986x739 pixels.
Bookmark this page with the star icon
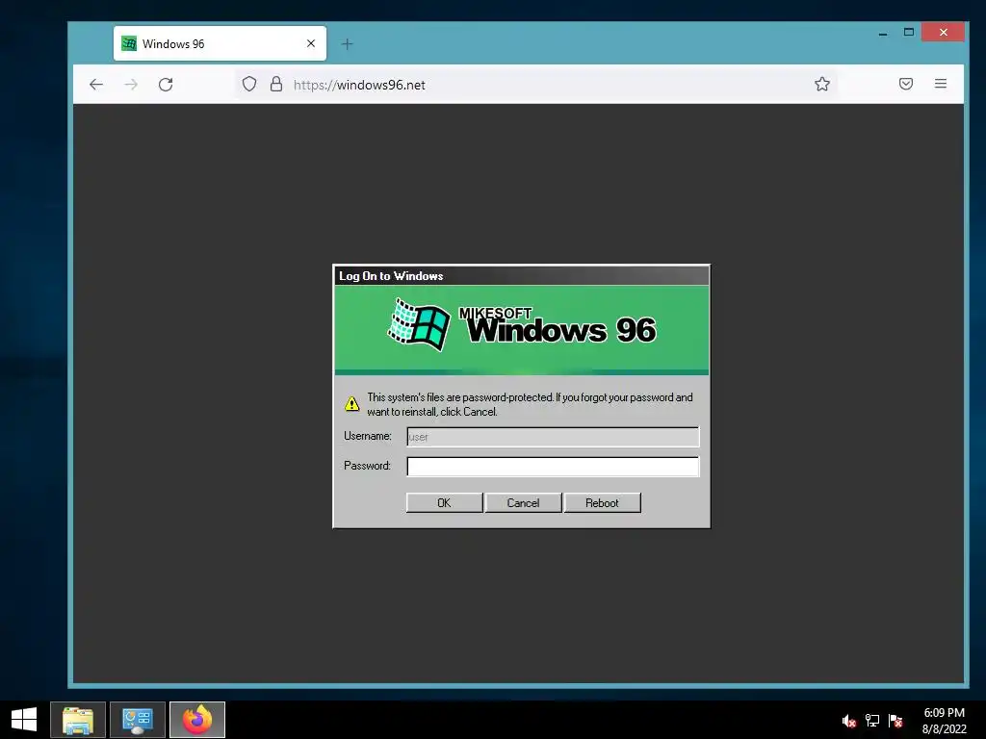click(822, 85)
